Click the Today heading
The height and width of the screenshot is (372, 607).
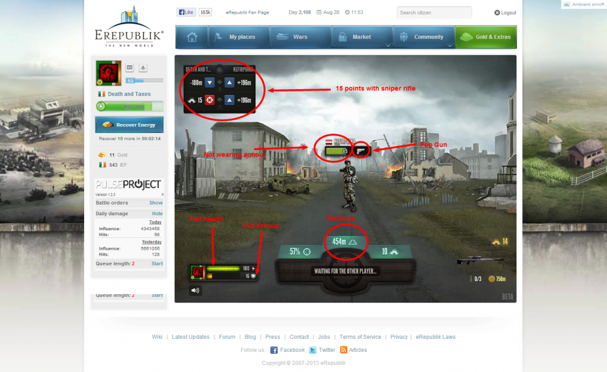tap(155, 222)
